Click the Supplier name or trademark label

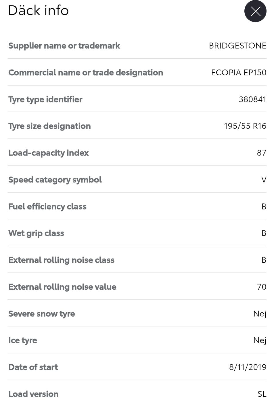coord(64,46)
